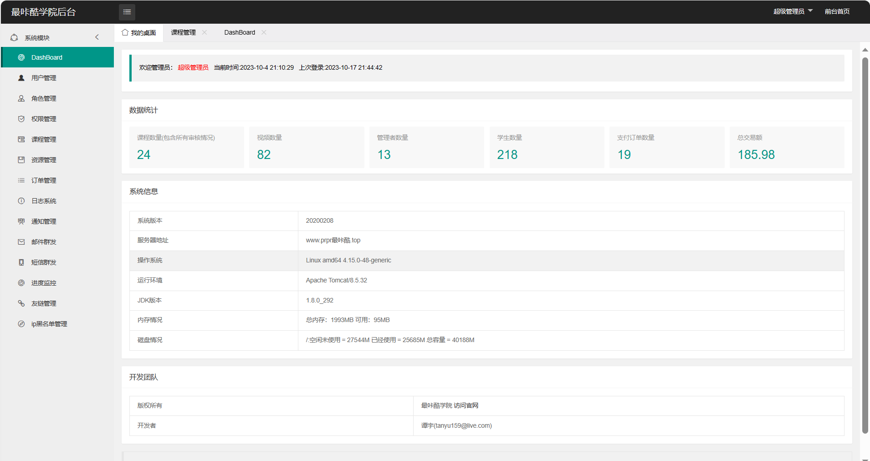Image resolution: width=870 pixels, height=461 pixels.
Task: Open 通知管理 menu item
Action: click(x=57, y=221)
